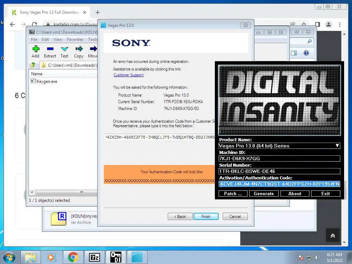
Task: Click the browser page scroll down arrow
Action: point(344,242)
